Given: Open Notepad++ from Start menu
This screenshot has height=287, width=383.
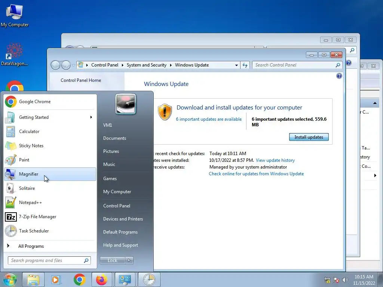Looking at the screenshot, I should (50, 202).
